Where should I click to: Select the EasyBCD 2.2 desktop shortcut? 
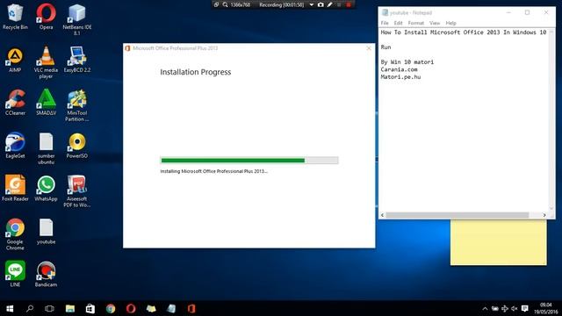click(77, 60)
